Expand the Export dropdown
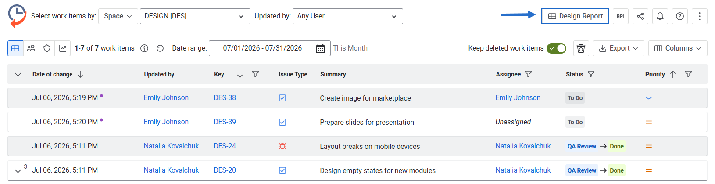This screenshot has height=184, width=715. (618, 48)
